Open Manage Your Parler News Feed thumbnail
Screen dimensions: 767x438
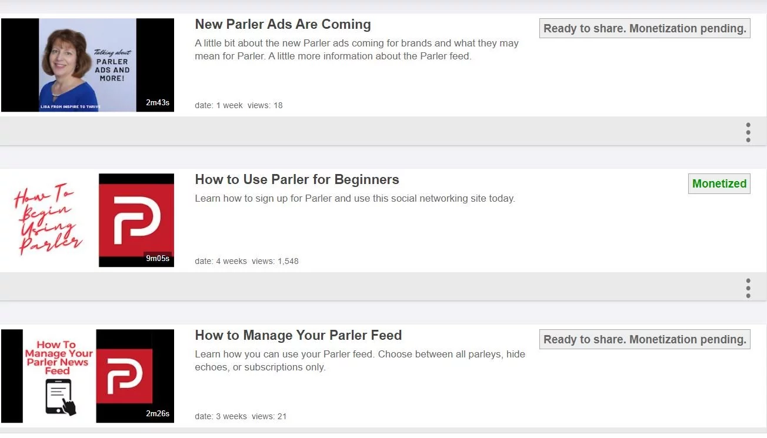coord(88,376)
